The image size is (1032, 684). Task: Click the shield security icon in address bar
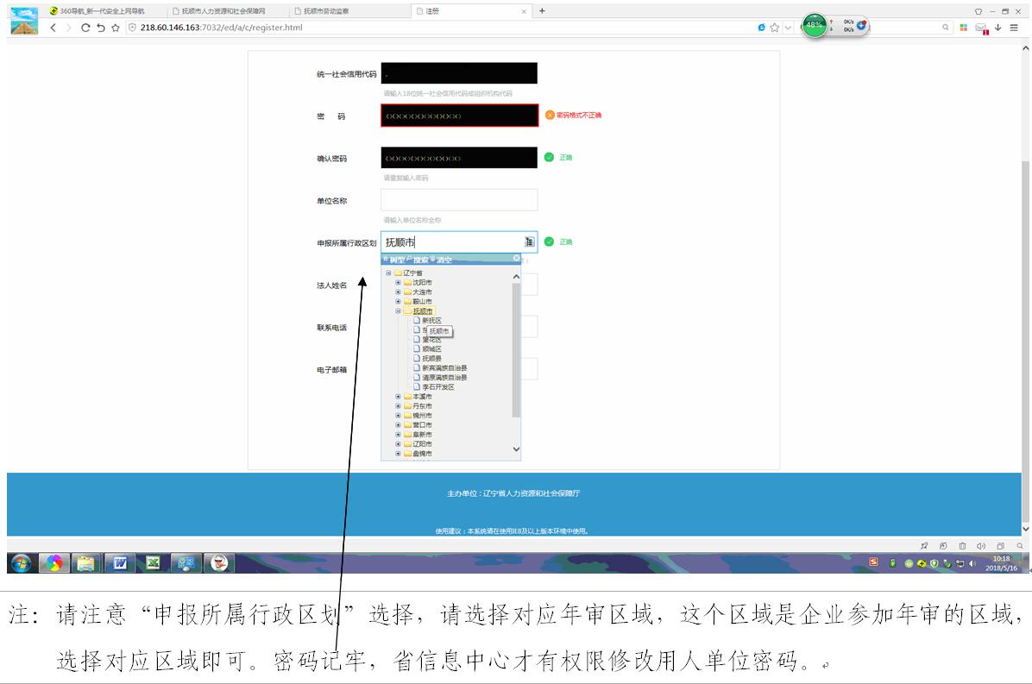(132, 28)
